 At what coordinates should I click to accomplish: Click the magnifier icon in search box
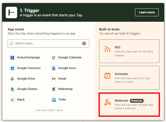[11, 43]
